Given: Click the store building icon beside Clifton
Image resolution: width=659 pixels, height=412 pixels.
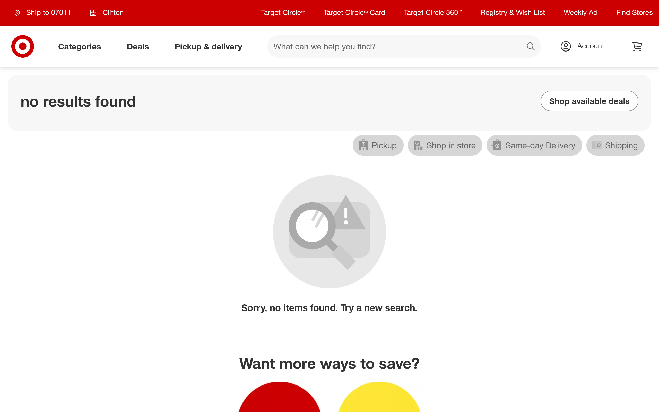Looking at the screenshot, I should 93,13.
